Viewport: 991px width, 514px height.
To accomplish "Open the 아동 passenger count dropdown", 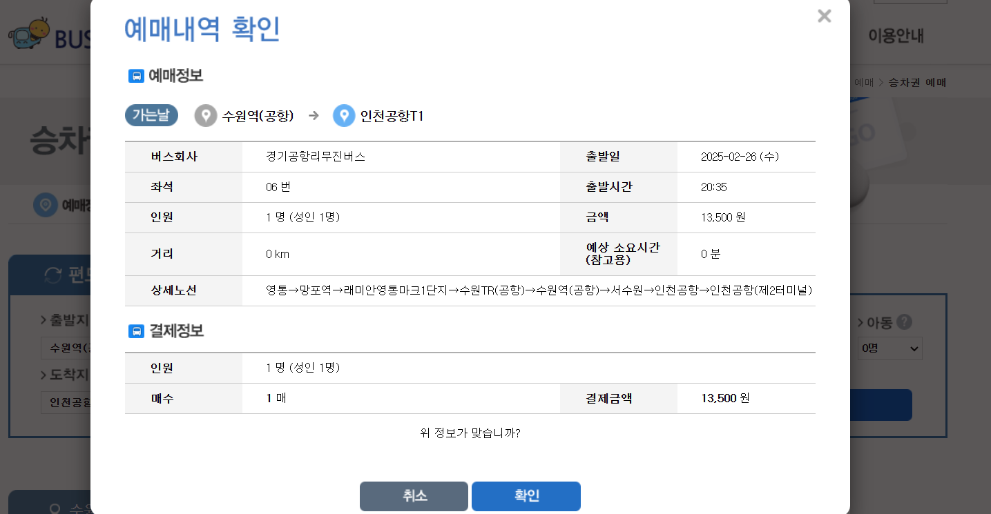I will click(890, 348).
